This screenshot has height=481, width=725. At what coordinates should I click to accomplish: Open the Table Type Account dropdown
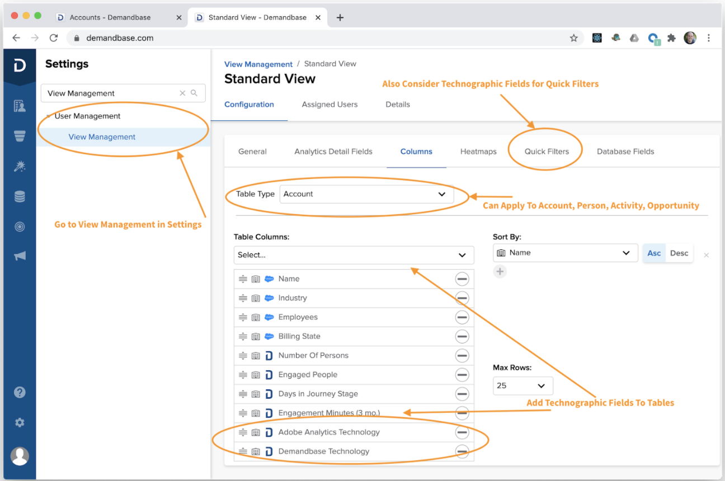[x=366, y=194]
